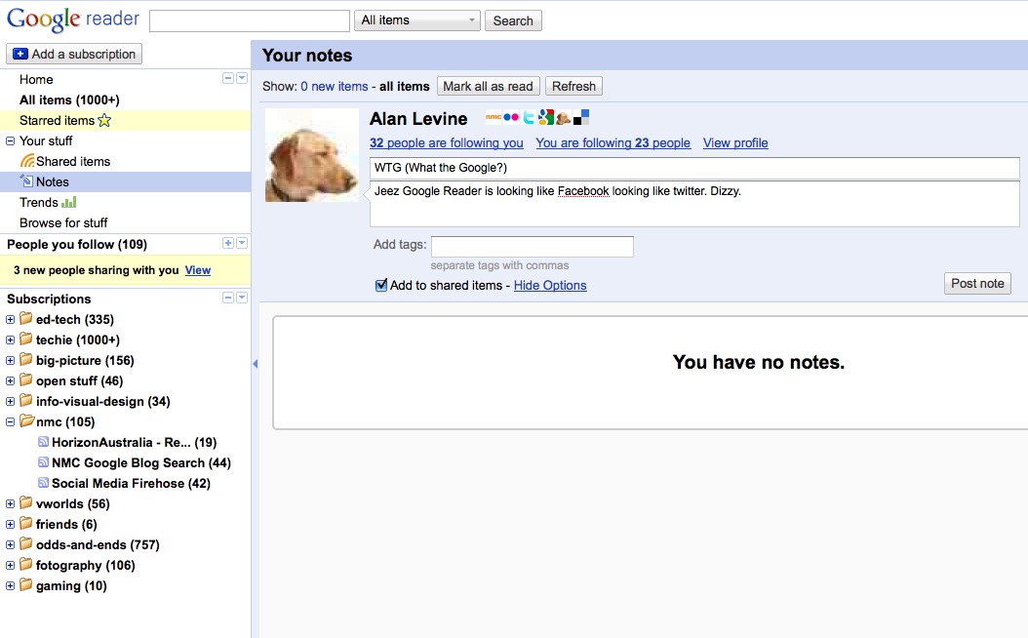Click the star icon beside Starred items
The image size is (1028, 638).
104,120
